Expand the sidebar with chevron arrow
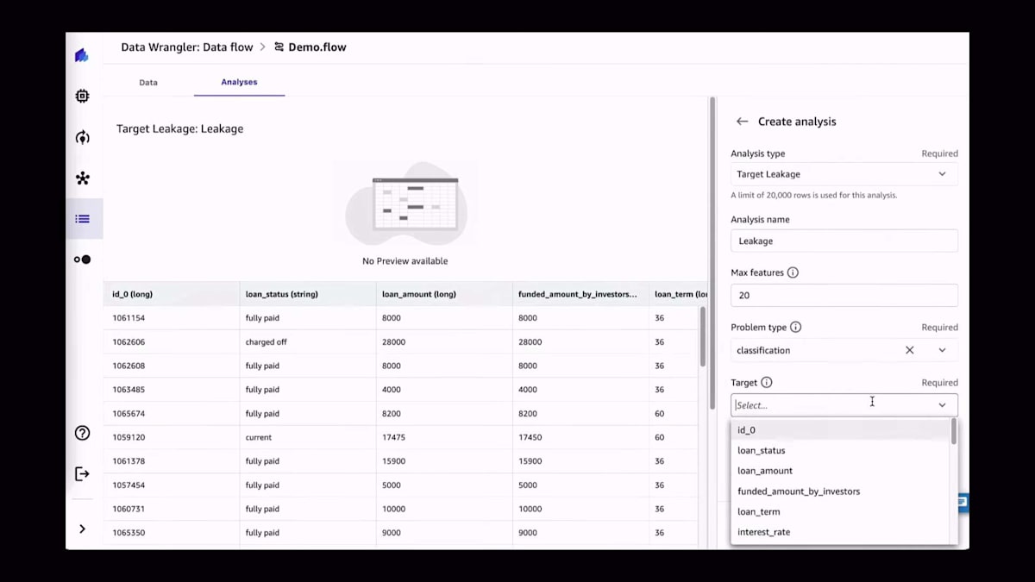This screenshot has height=582, width=1035. click(x=82, y=529)
